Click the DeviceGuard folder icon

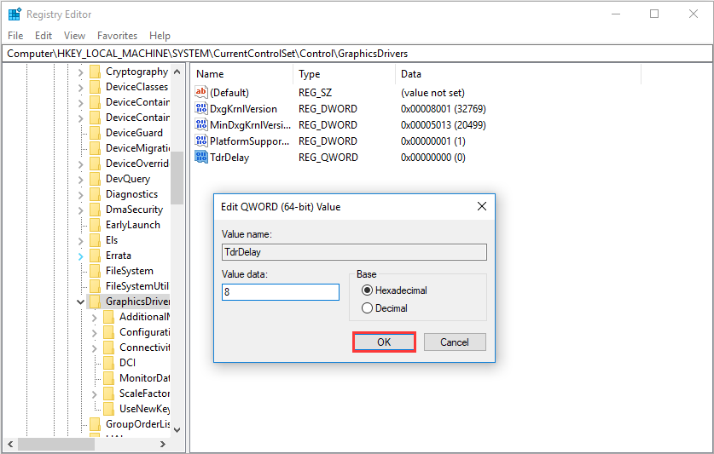coord(96,133)
